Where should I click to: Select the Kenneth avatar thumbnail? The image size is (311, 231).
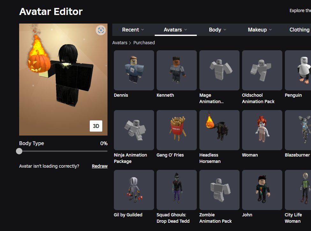pos(176,70)
